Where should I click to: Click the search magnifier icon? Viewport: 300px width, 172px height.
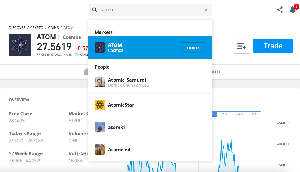pyautogui.click(x=94, y=10)
